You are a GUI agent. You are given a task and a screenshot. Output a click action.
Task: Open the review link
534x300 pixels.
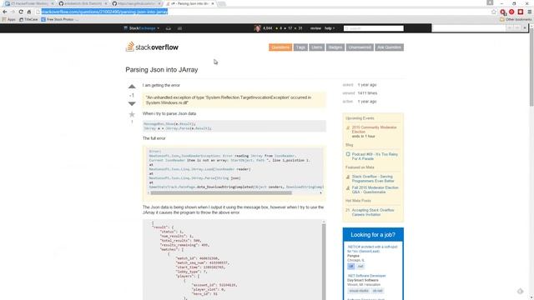(315, 28)
